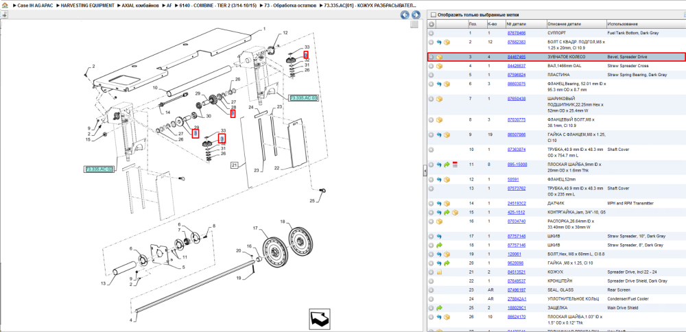Open part number link 245193C2
This screenshot has height=332, width=686.
coord(517,204)
